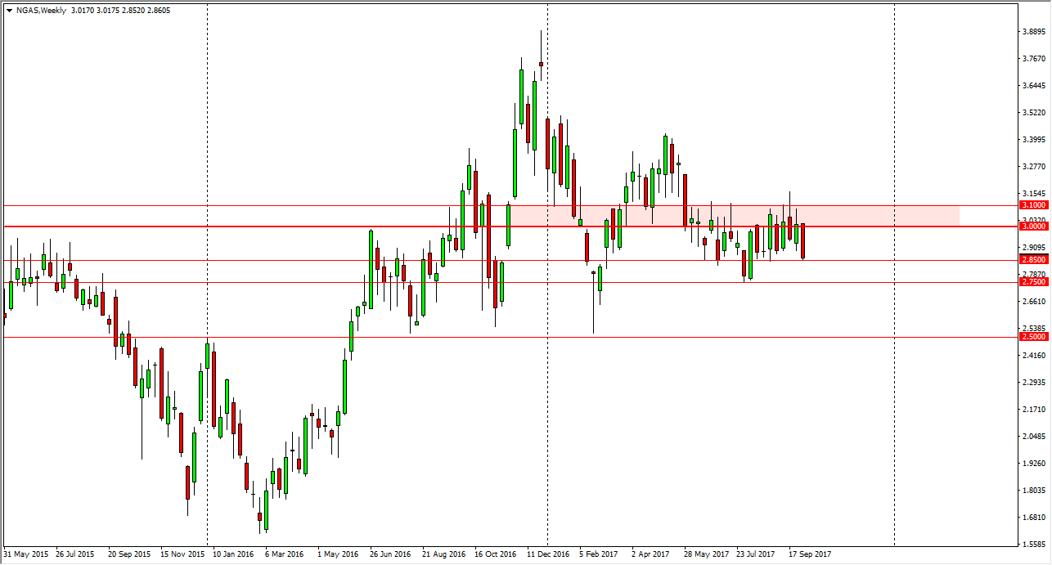Select the 2.7500 red price label
1052x565 pixels.
1032,282
